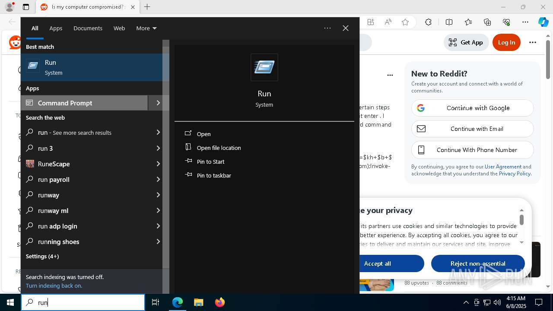The image size is (553, 311).
Task: Choose Pin to taskbar for Run
Action: click(214, 175)
